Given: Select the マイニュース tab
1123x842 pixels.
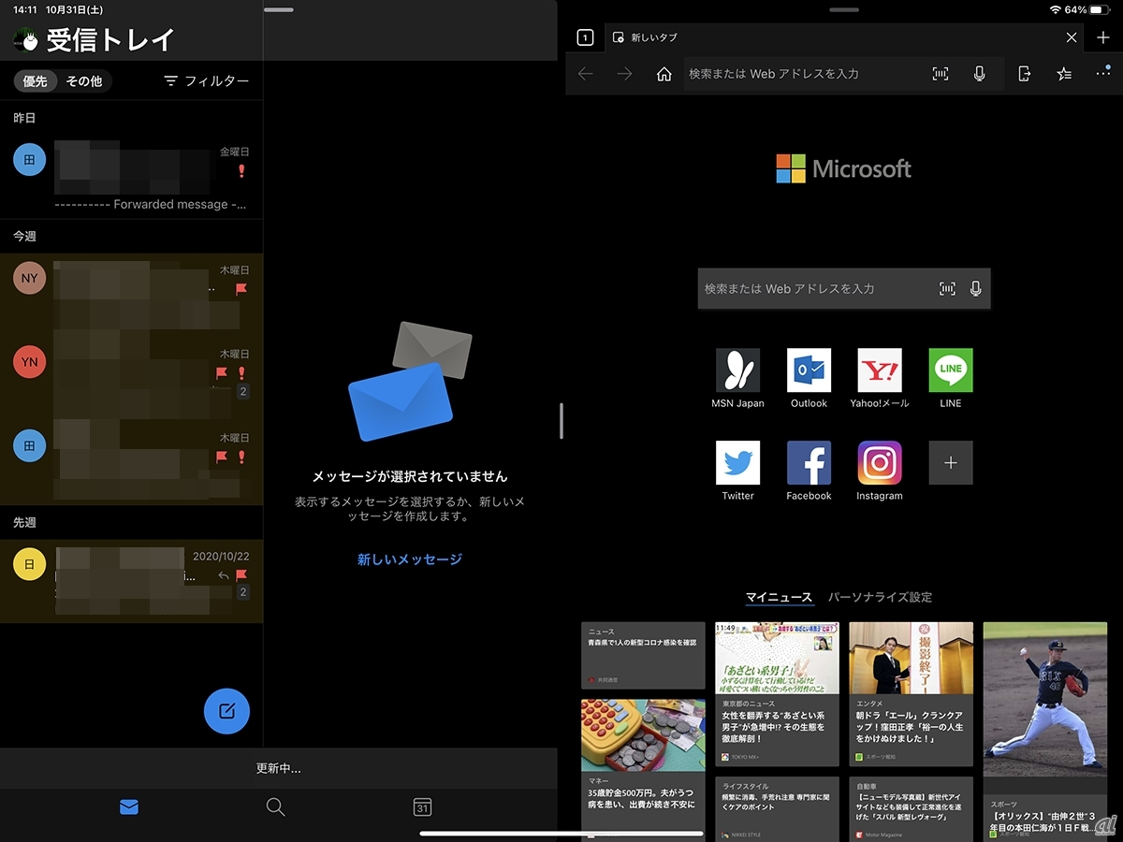Looking at the screenshot, I should click(x=779, y=597).
